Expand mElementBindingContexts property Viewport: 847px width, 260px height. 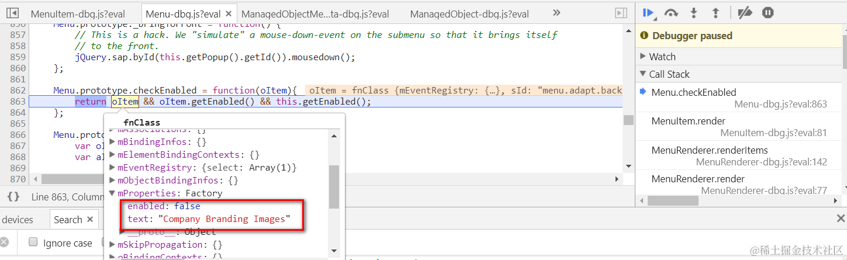click(x=113, y=155)
